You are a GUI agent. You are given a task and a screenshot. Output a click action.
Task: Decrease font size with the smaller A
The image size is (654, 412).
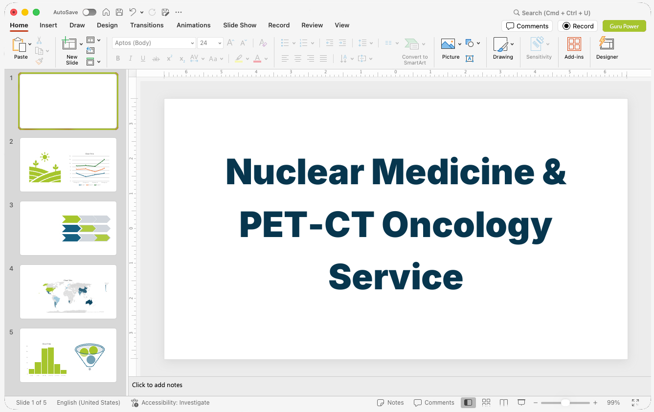pos(244,43)
